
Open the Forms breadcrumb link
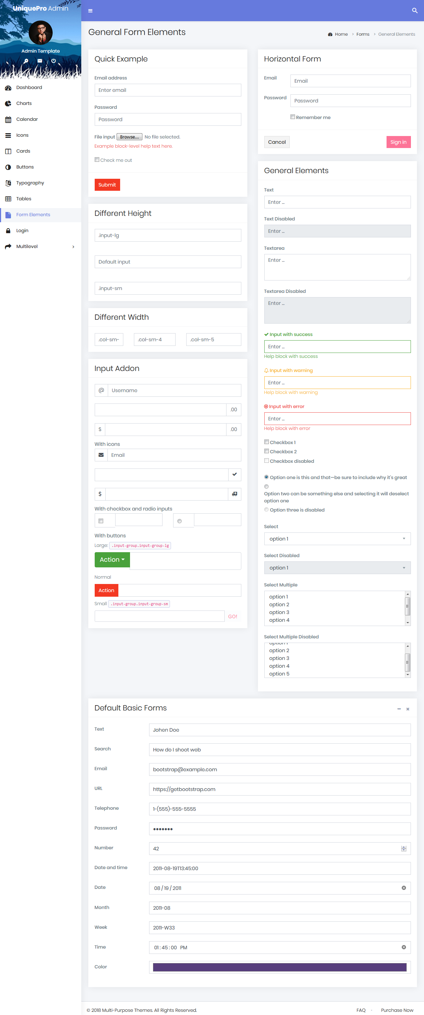[363, 34]
